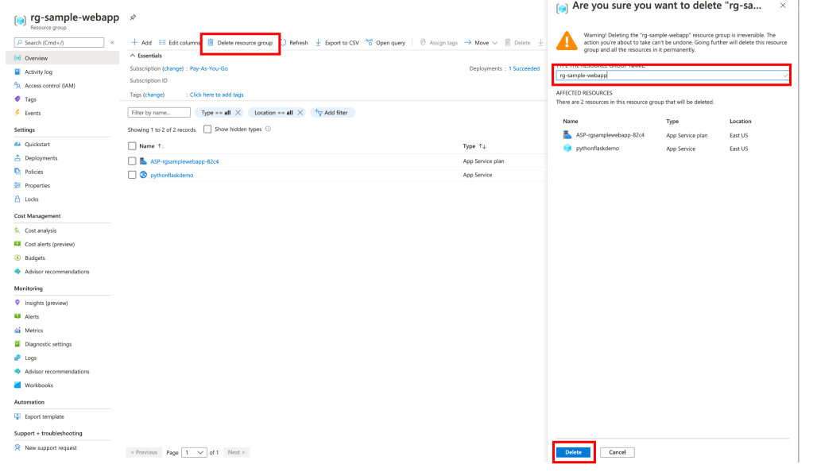Check the pythonflaskdemo resource checkbox

(x=132, y=174)
